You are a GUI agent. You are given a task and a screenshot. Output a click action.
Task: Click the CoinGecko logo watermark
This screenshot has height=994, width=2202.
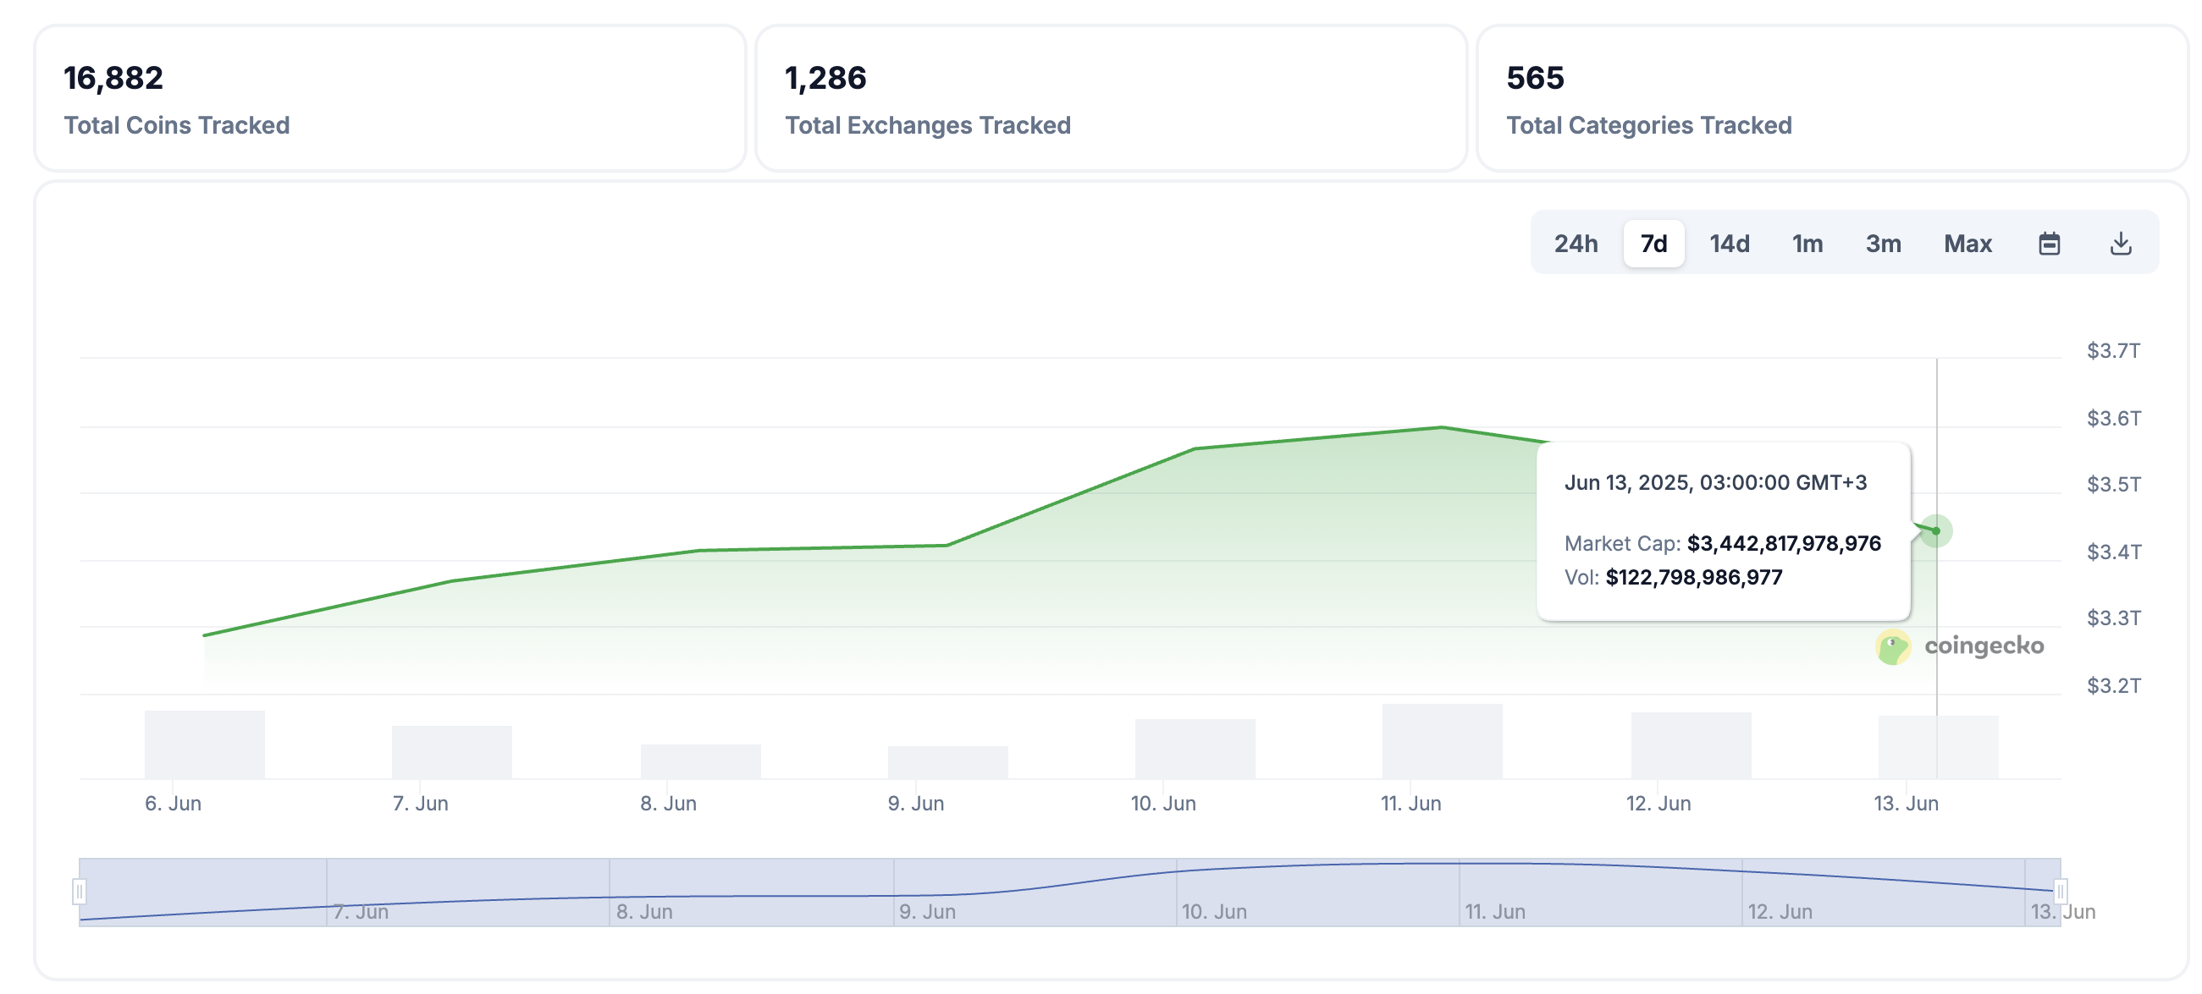1959,646
